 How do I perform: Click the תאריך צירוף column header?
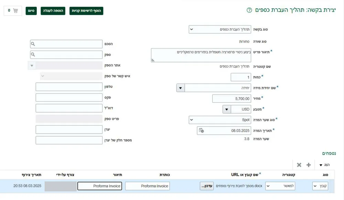coord(32,175)
